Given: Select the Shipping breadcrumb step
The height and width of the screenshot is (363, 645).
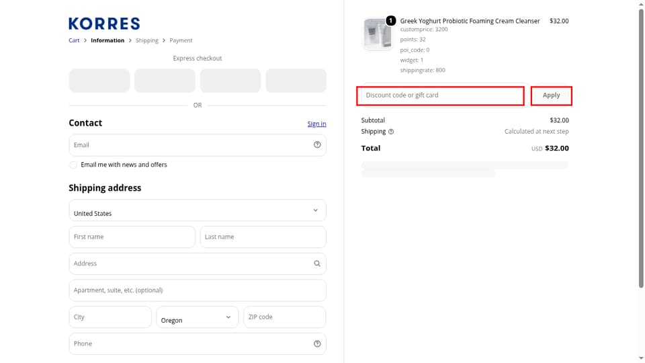Looking at the screenshot, I should pyautogui.click(x=147, y=40).
